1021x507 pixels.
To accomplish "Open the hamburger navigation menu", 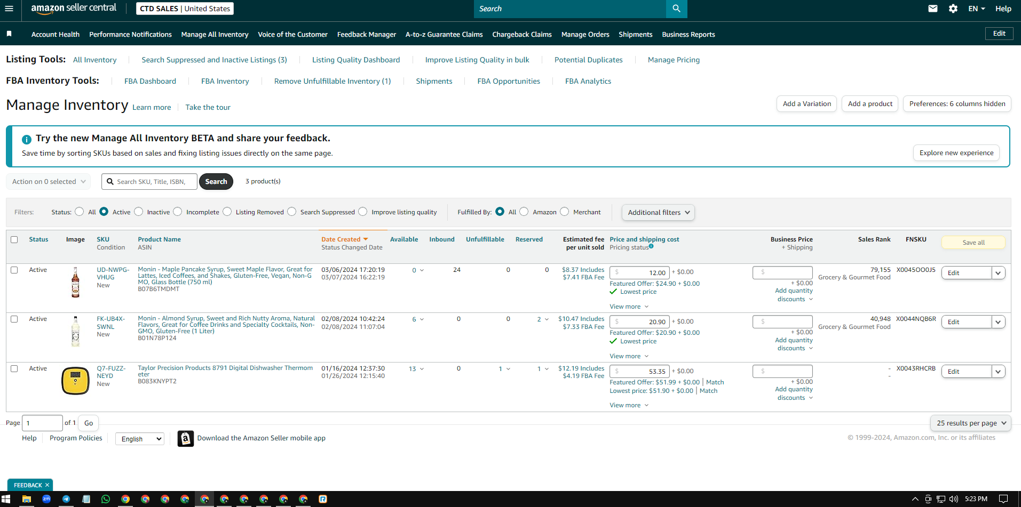I will 9,9.
